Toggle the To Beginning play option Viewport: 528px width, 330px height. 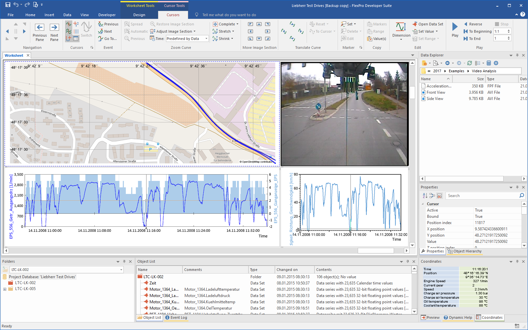477,31
